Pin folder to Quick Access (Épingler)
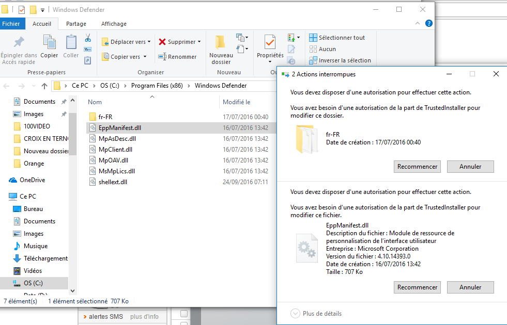 point(19,50)
